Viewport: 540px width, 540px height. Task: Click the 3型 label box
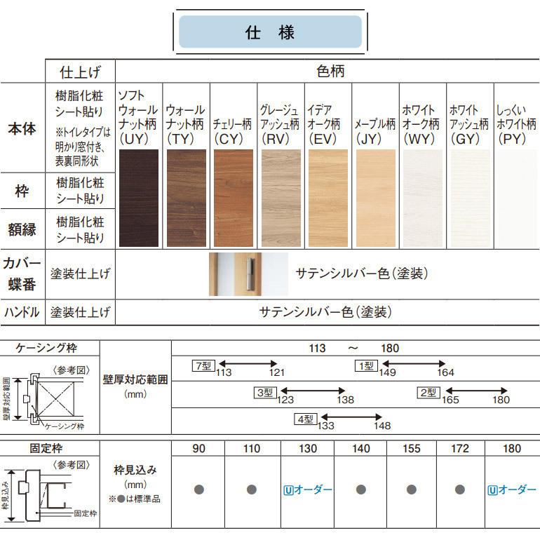coord(264,393)
